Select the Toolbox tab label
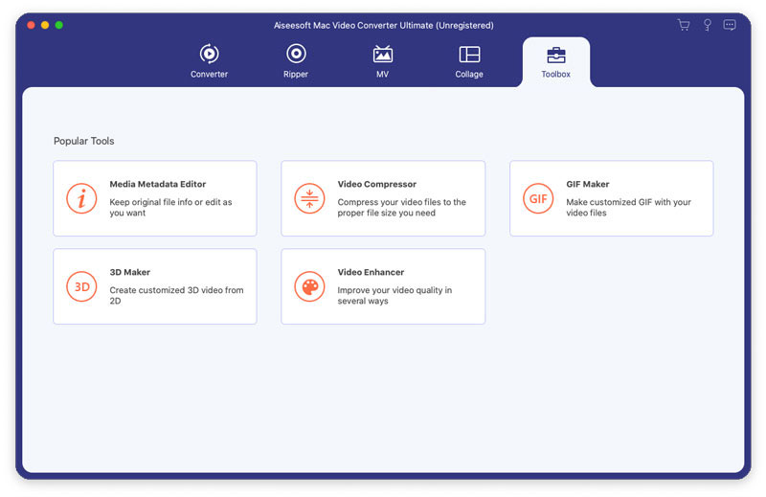Image resolution: width=766 pixels, height=497 pixels. pos(556,75)
